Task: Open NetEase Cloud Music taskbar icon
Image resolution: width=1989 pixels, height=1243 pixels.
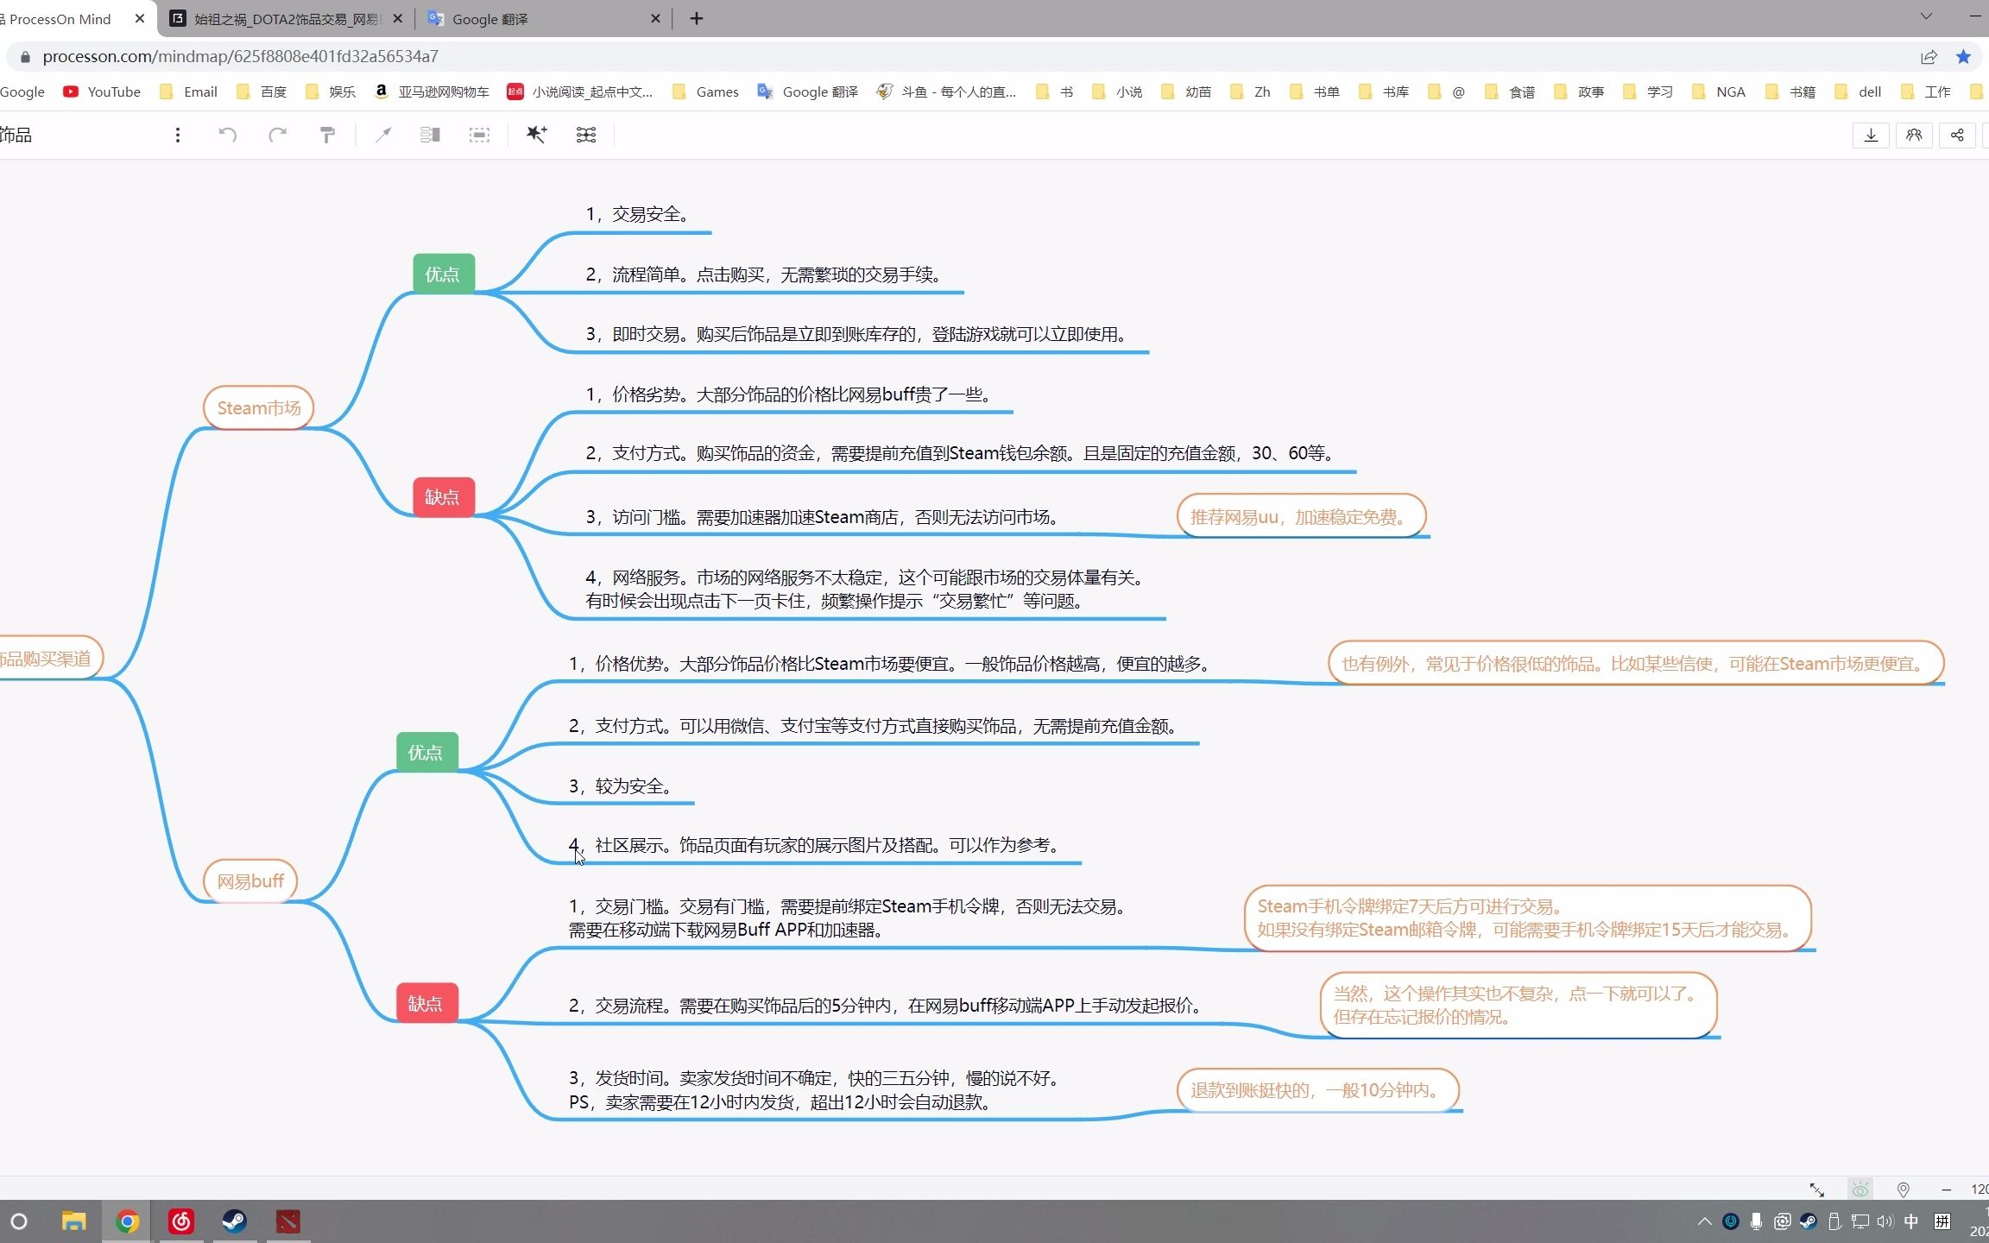Action: coord(181,1221)
